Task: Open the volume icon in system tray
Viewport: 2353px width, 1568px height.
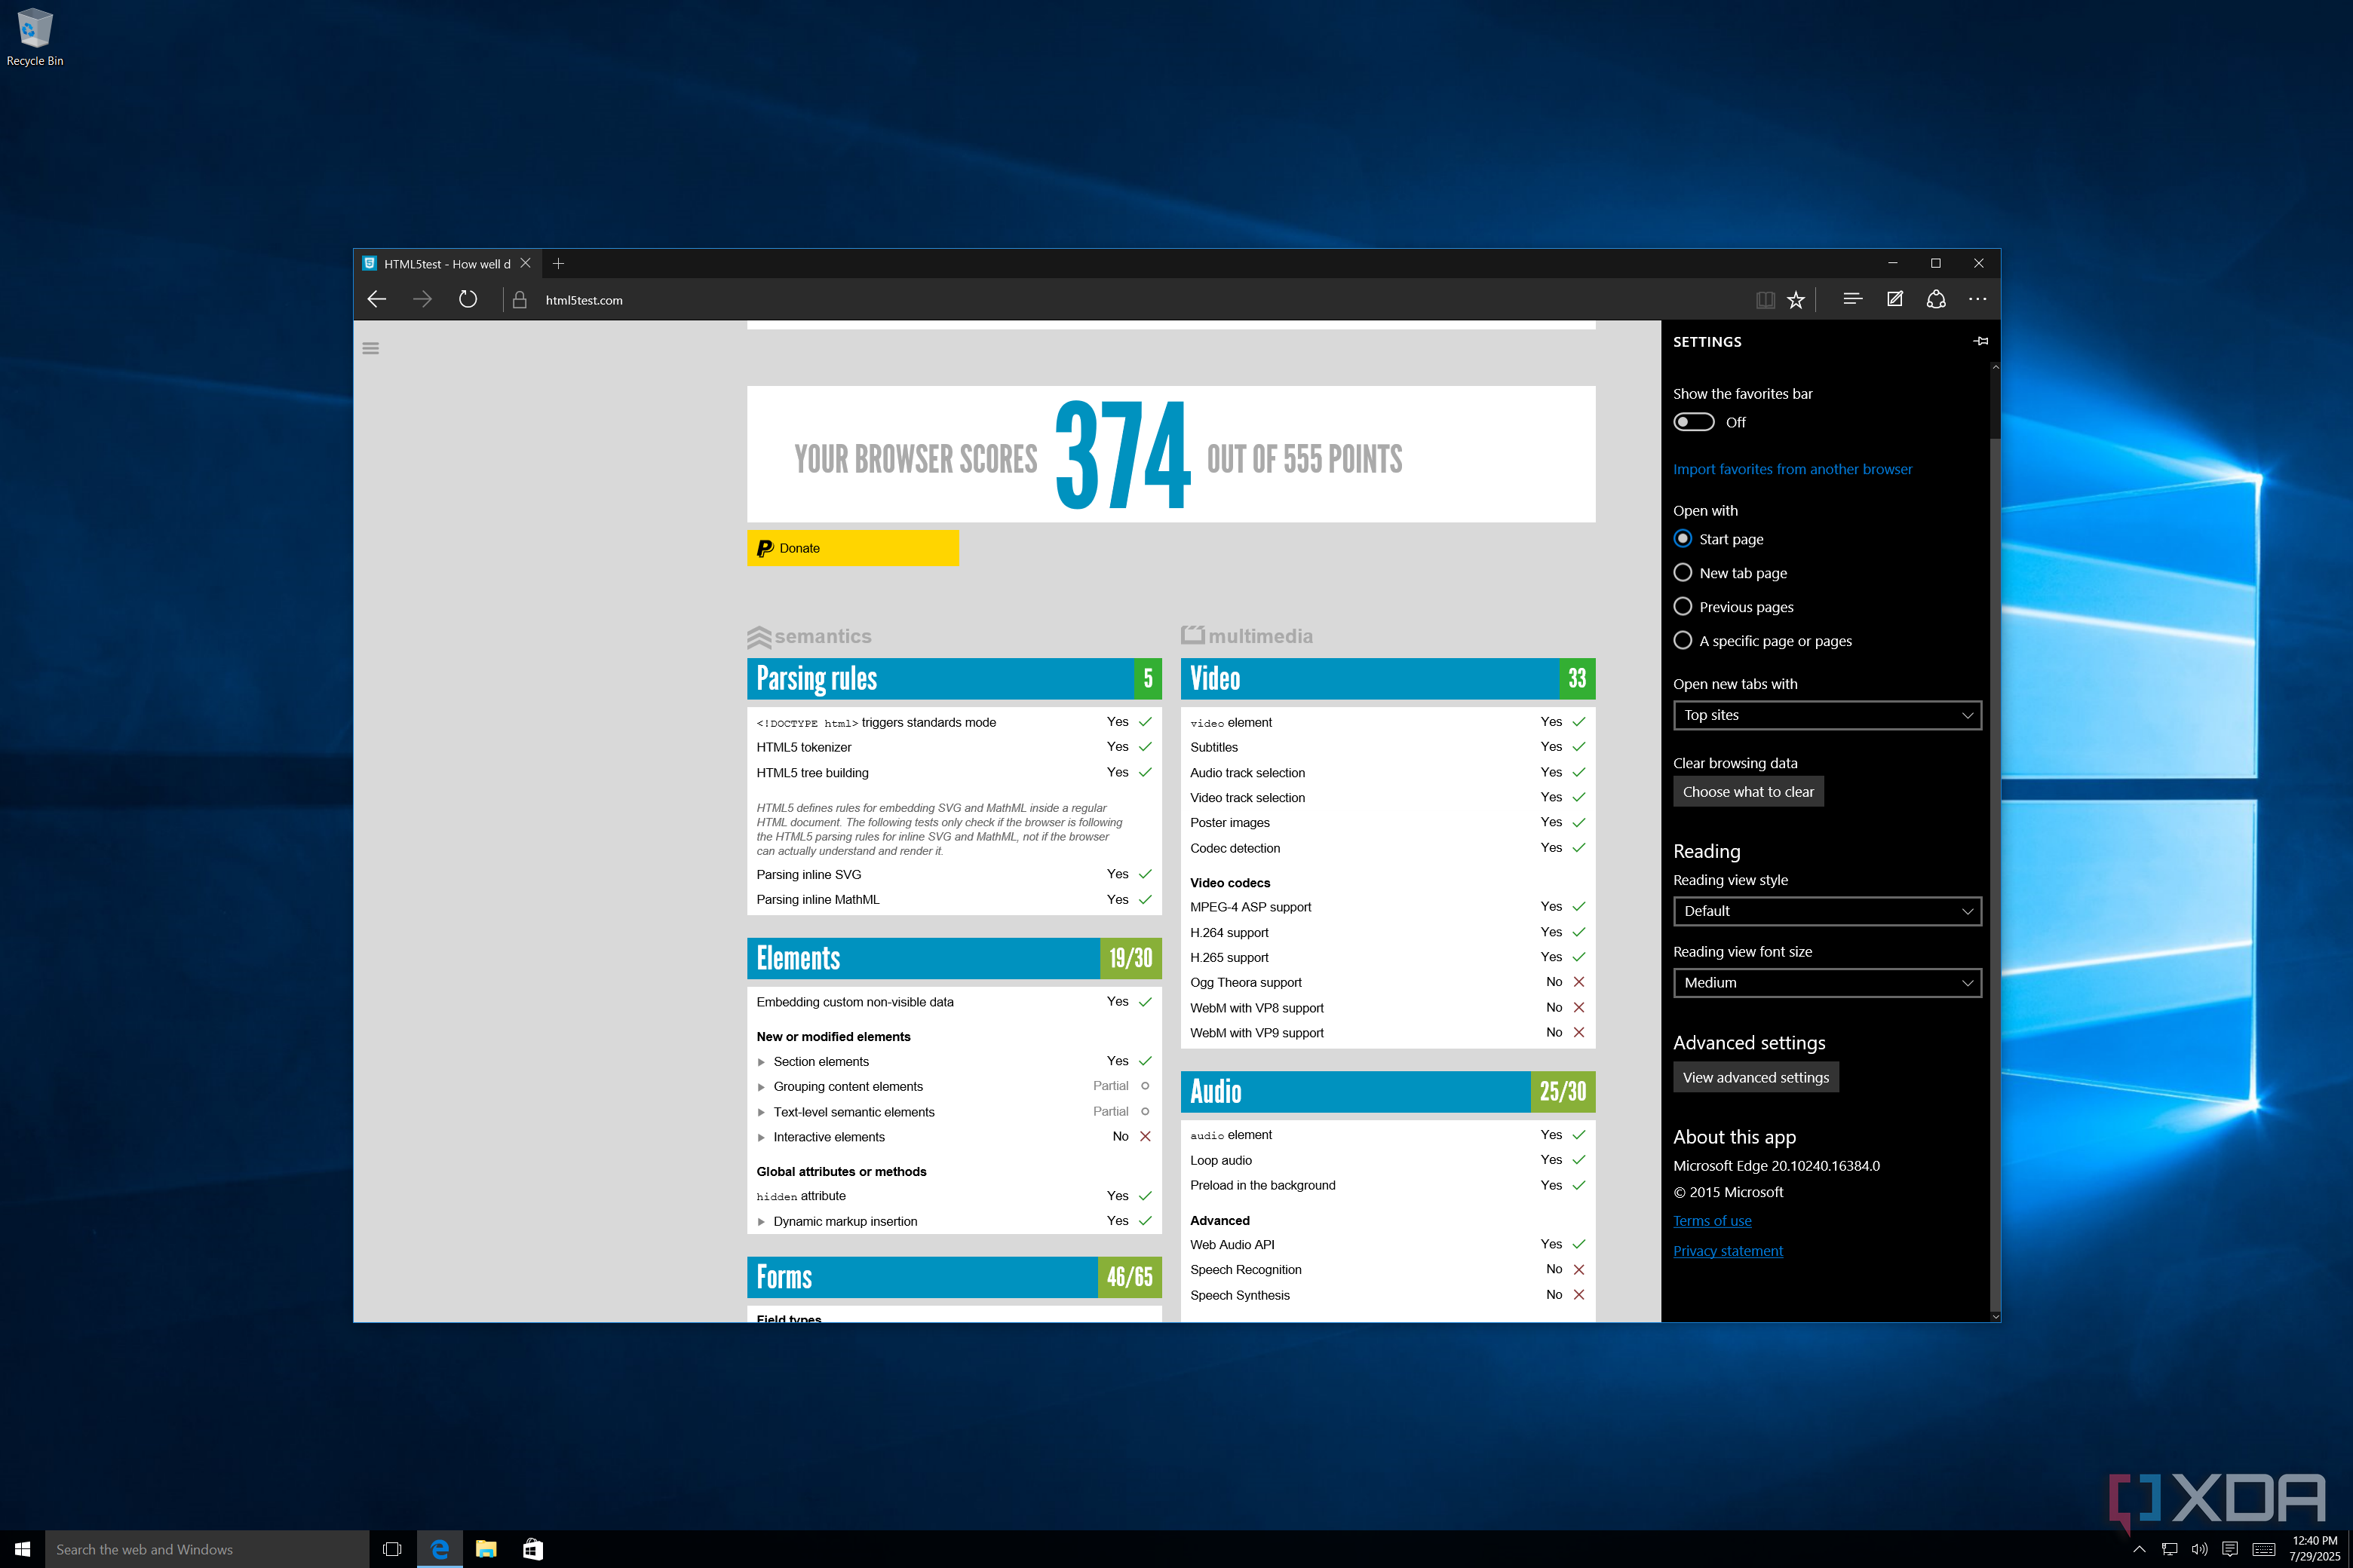Action: (x=2199, y=1549)
